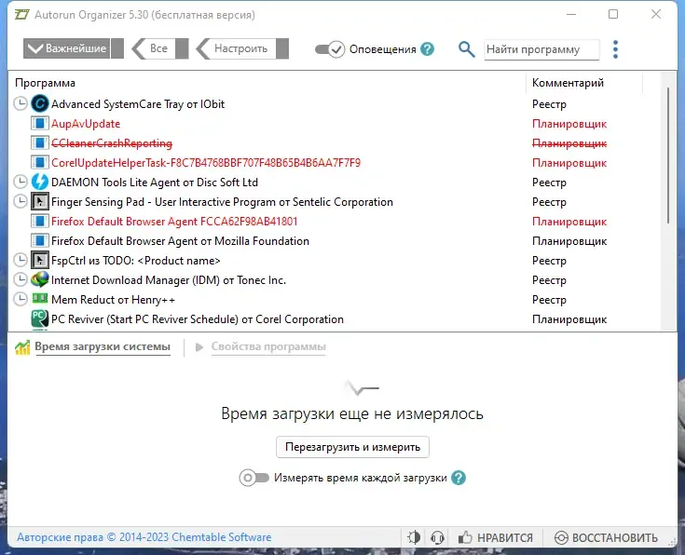Click the clock icon beside DAEMON Tools
This screenshot has width=685, height=555.
(x=21, y=182)
